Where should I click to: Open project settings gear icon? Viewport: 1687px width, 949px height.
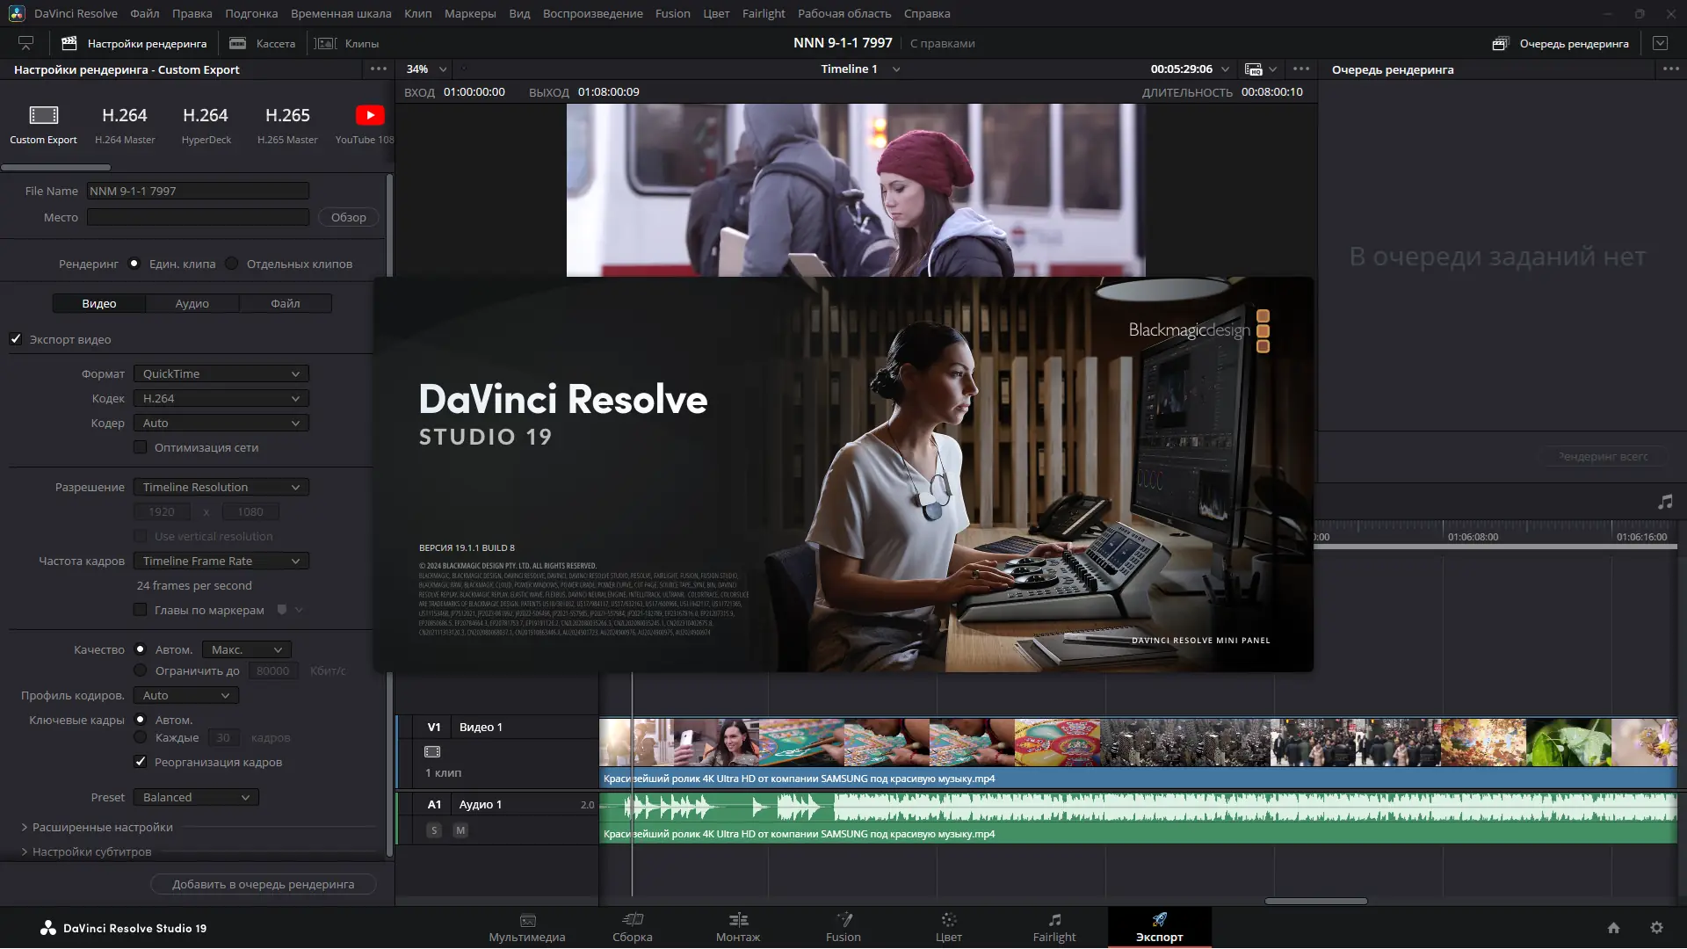coord(1656,927)
